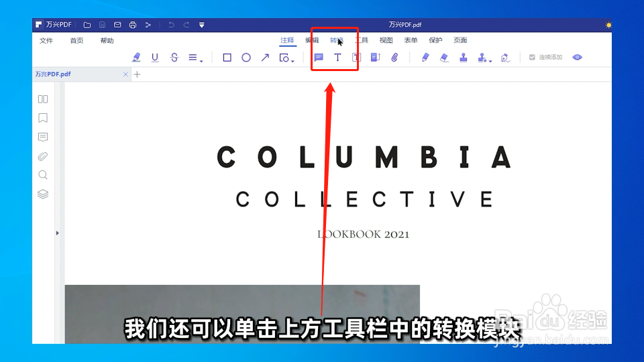The height and width of the screenshot is (362, 644).
Task: Click the Undo arrow
Action: click(x=171, y=25)
